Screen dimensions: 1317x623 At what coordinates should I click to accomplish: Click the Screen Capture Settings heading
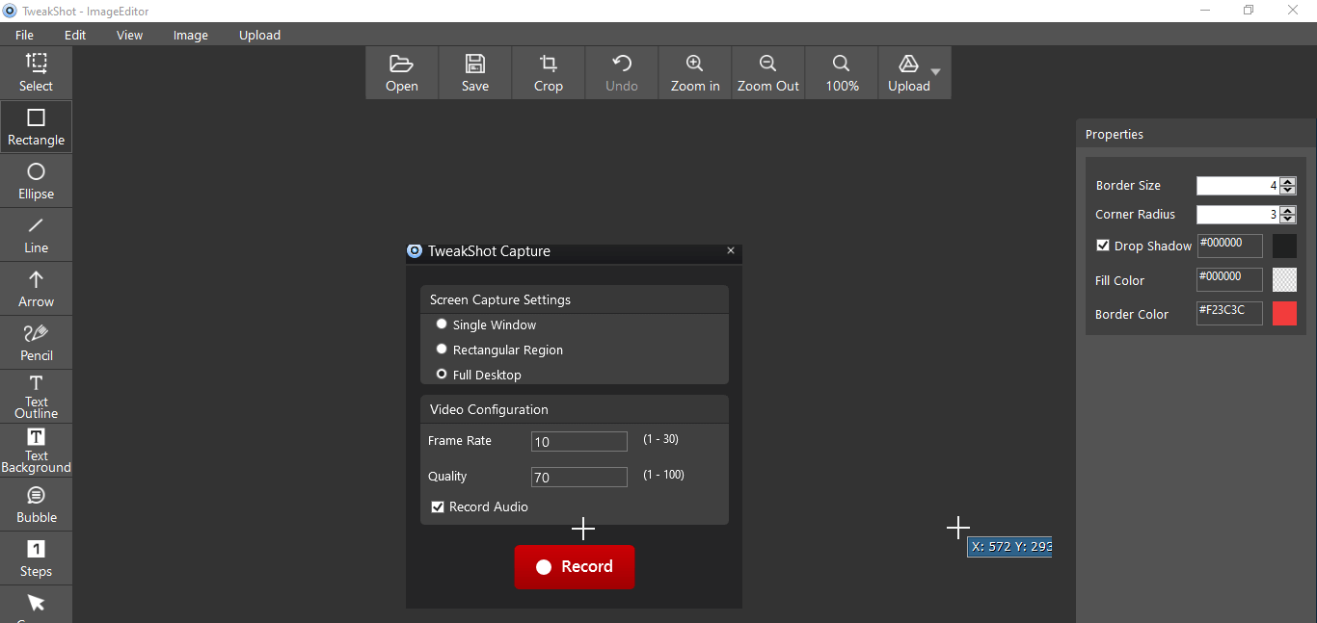coord(500,299)
